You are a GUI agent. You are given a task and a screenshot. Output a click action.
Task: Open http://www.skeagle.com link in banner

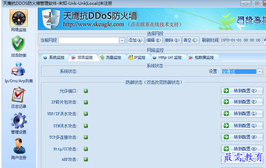click(x=93, y=25)
